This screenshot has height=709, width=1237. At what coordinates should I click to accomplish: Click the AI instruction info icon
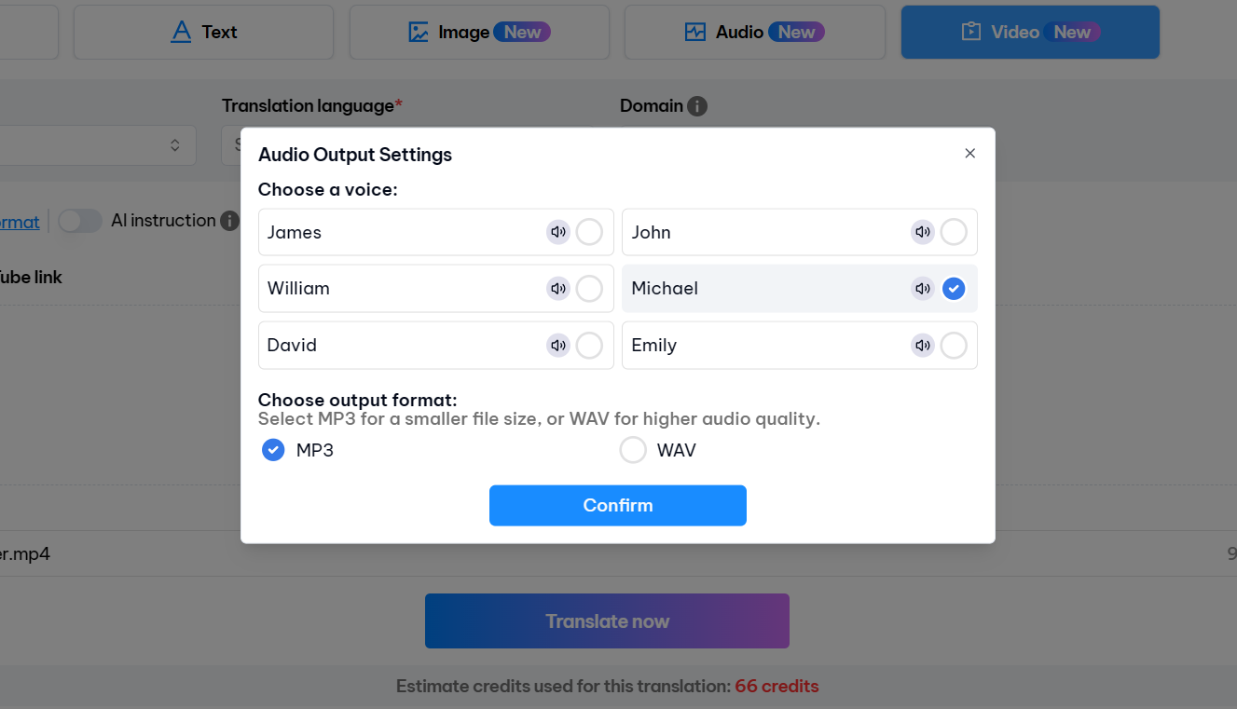(229, 221)
